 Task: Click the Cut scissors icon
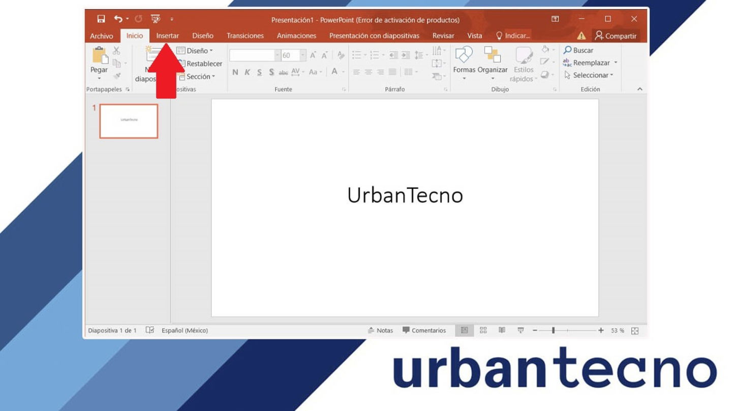coord(116,51)
